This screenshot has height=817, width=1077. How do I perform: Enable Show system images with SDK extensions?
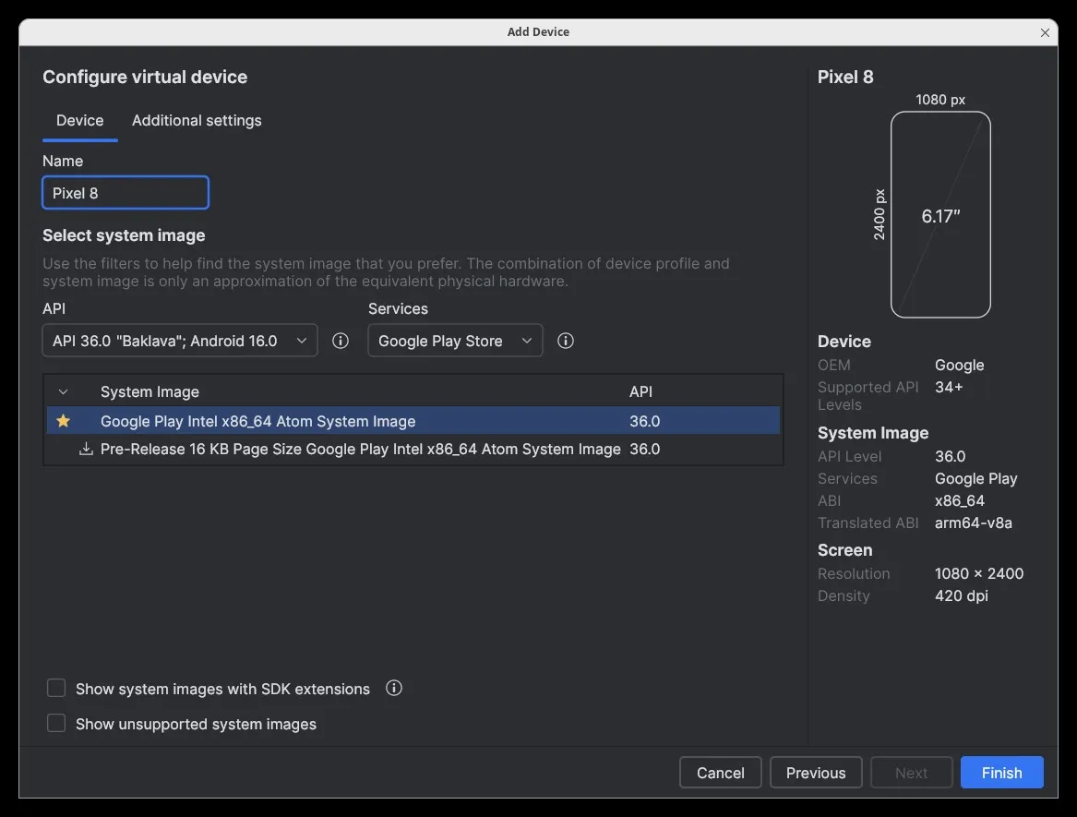pyautogui.click(x=55, y=688)
